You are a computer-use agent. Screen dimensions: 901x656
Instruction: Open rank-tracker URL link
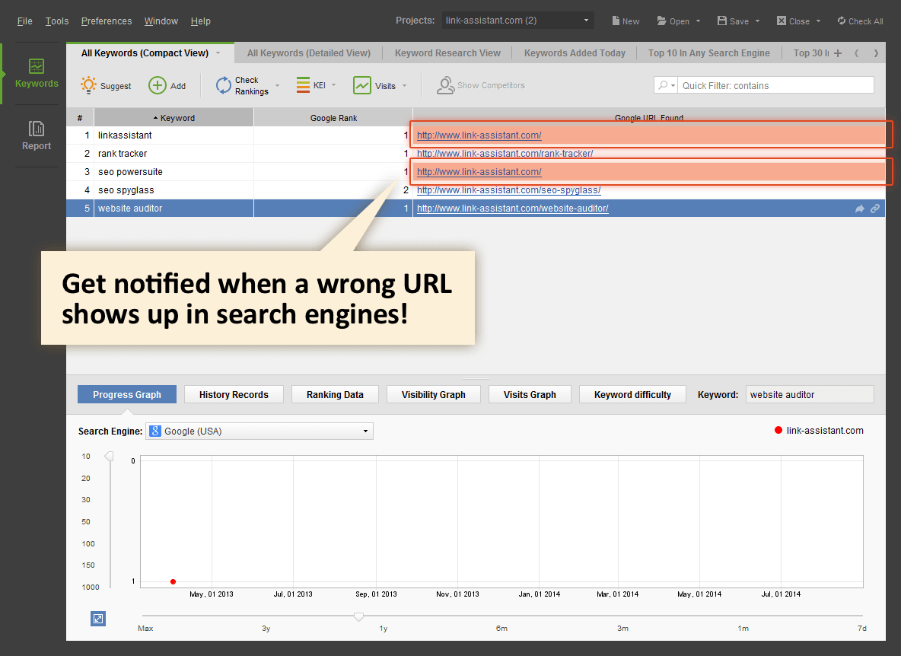(505, 154)
